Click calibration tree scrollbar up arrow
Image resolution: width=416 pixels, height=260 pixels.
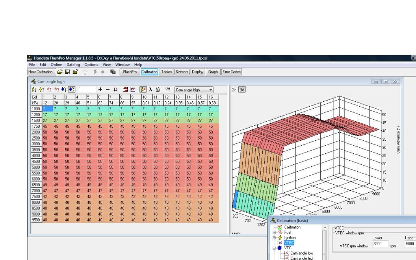[x=325, y=227]
